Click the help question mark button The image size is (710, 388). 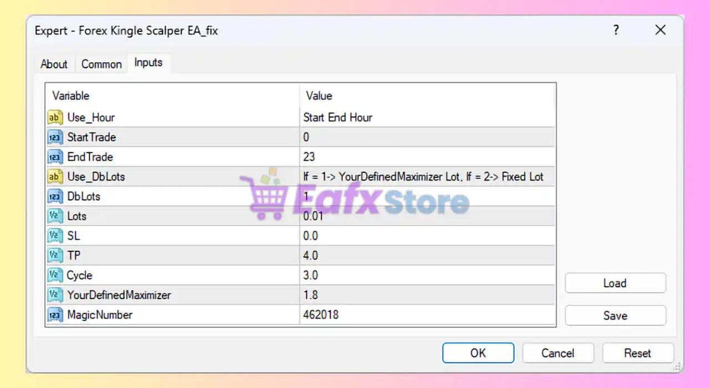click(616, 30)
